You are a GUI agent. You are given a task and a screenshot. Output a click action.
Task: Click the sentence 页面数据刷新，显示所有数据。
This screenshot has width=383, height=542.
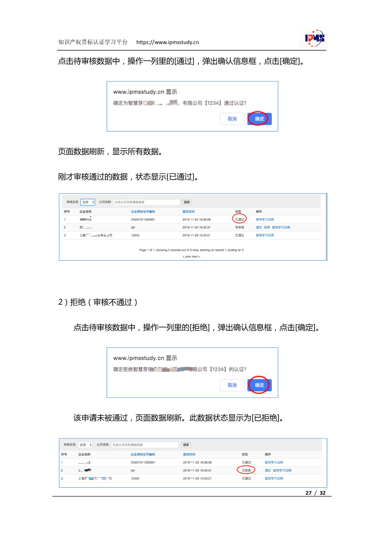pos(111,151)
